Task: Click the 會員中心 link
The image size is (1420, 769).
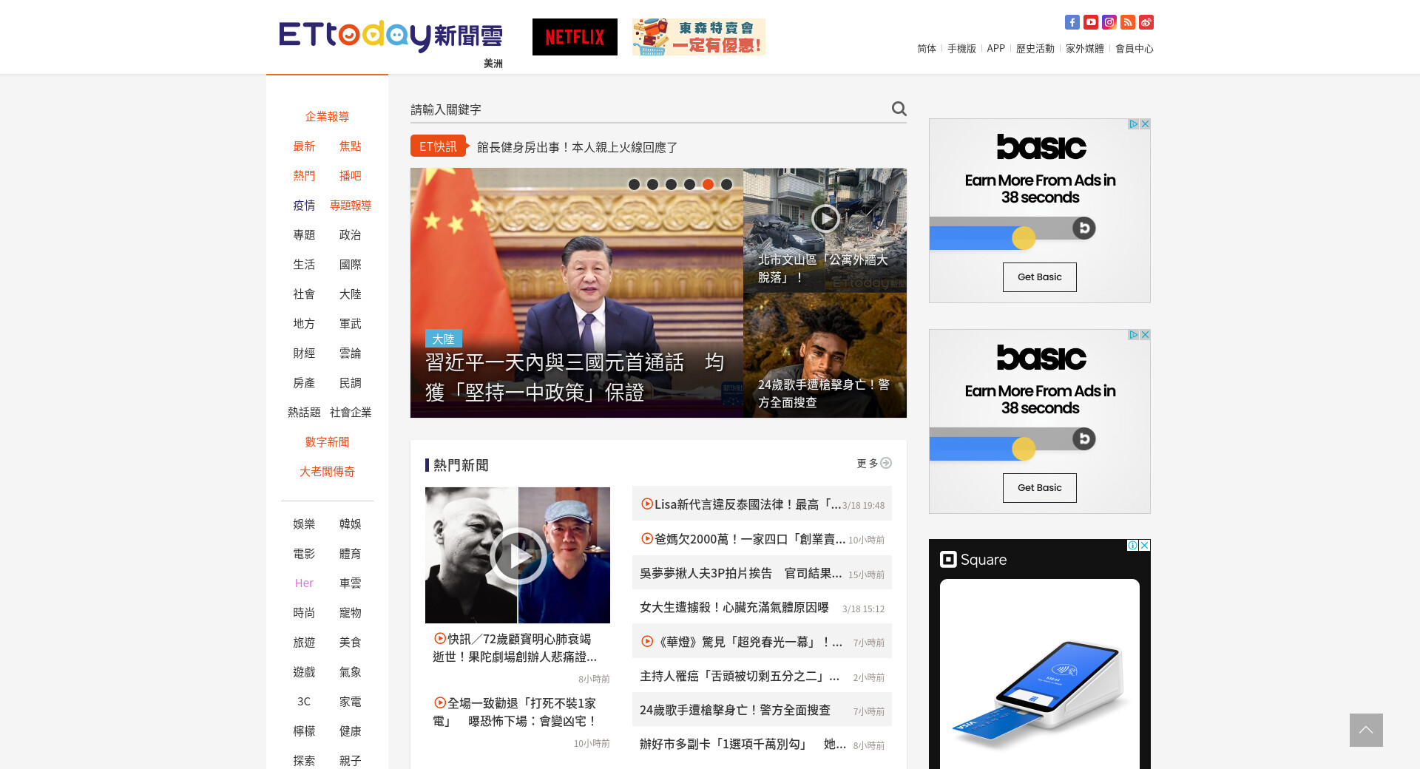Action: [1134, 49]
